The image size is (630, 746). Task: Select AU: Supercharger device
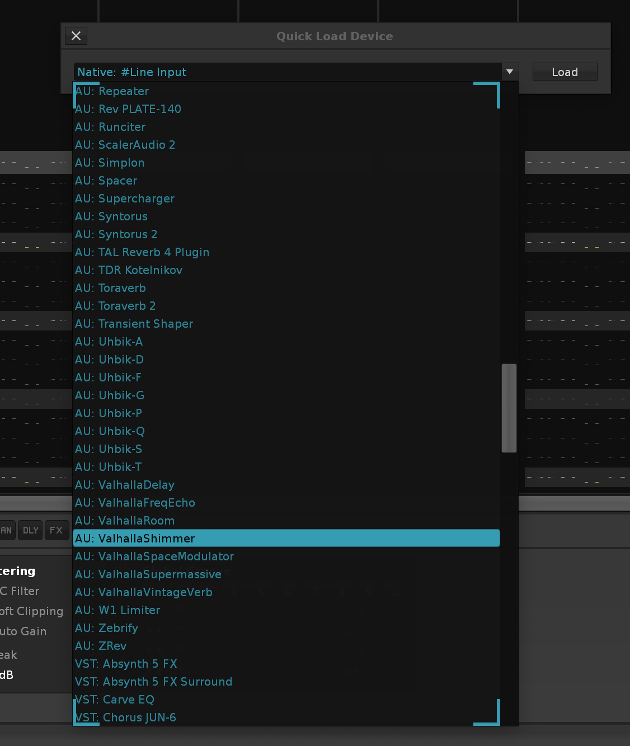pos(125,199)
